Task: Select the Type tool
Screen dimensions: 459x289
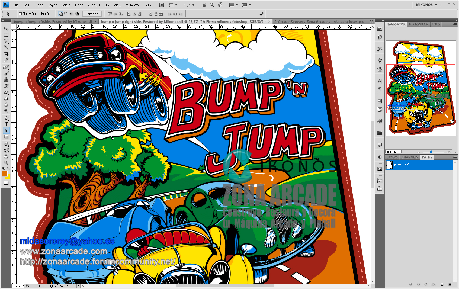Action: 6,124
